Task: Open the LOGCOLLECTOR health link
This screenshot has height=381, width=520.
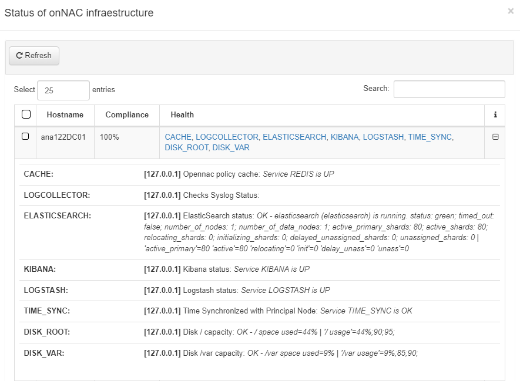Action: click(227, 137)
